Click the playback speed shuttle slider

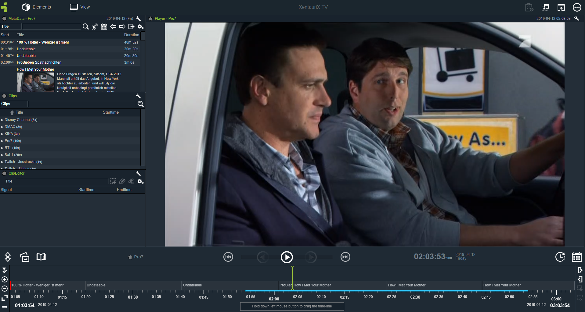(x=287, y=257)
